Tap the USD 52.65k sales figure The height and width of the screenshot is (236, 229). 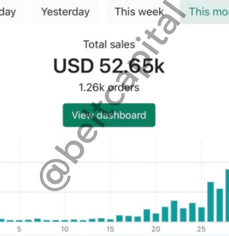(109, 66)
